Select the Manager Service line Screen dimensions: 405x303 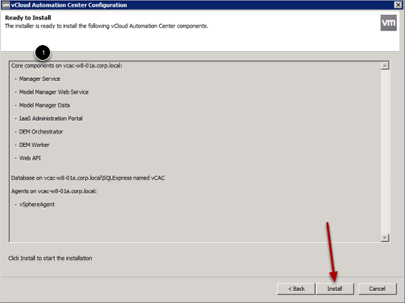point(40,79)
